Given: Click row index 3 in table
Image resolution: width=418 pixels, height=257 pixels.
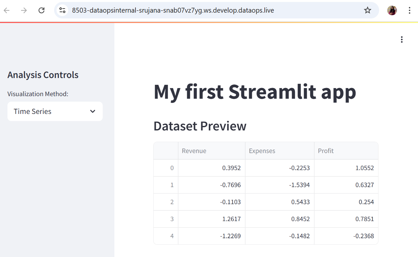Looking at the screenshot, I should [166, 219].
